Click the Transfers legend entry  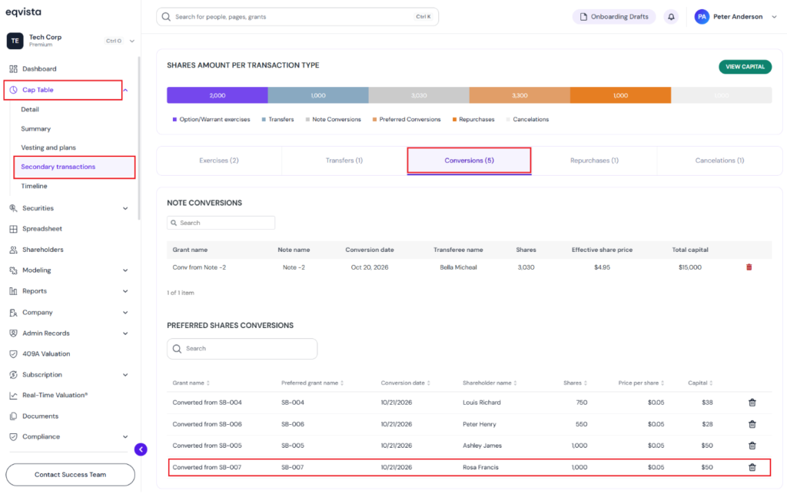pyautogui.click(x=277, y=119)
